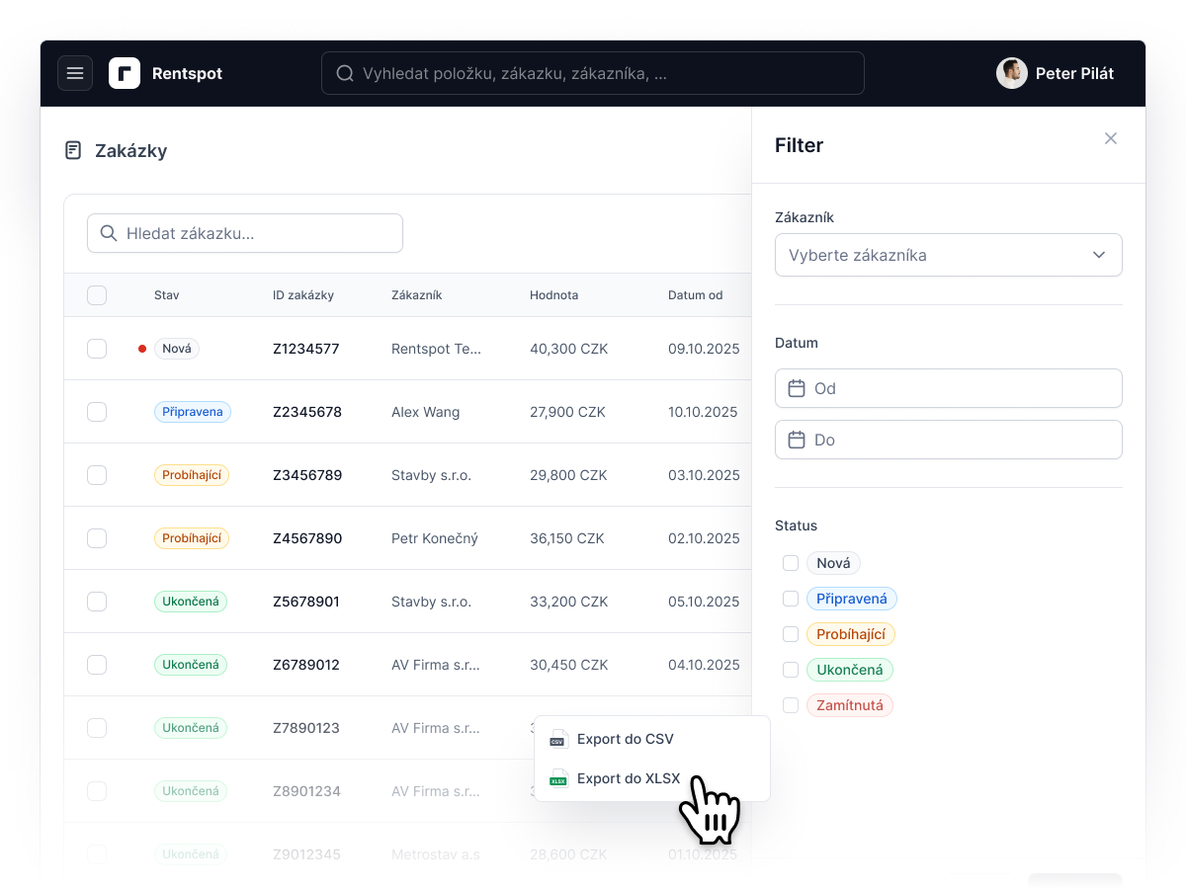Click the Probíhající status filter tag
The image size is (1186, 889).
[x=851, y=634]
